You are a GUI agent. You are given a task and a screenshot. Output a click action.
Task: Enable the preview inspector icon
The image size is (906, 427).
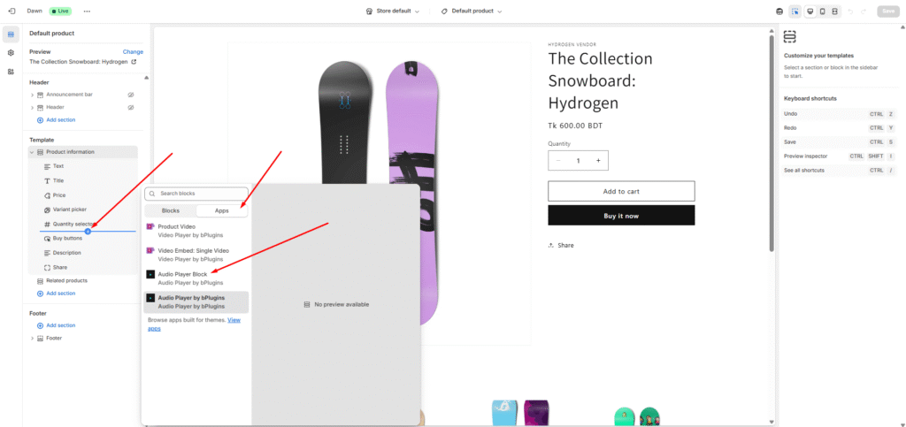[x=795, y=11]
